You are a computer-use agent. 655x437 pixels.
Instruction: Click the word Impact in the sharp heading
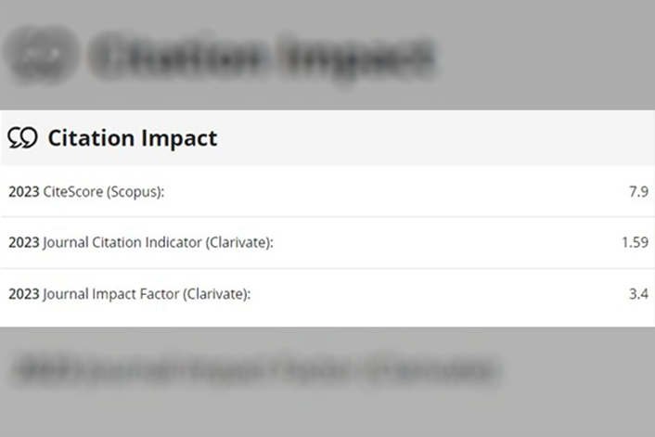click(x=179, y=139)
